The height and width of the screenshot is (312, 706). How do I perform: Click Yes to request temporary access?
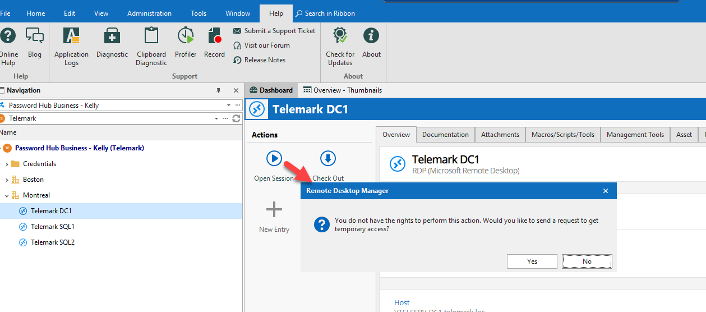pos(532,261)
